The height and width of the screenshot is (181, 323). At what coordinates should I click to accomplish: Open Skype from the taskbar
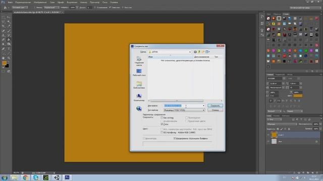(x=36, y=177)
